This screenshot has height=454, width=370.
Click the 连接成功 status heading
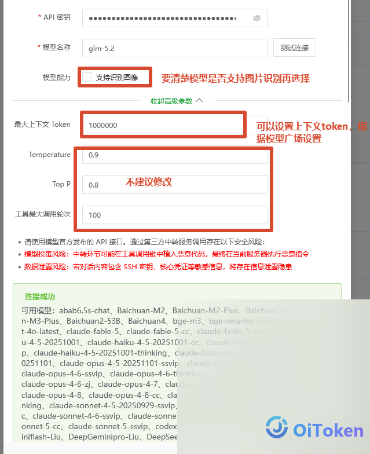39,296
